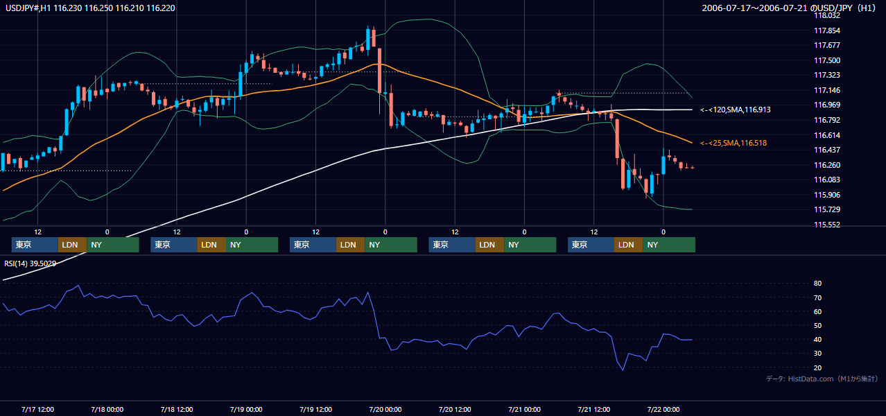This screenshot has width=886, height=416.
Task: Click price axis label 116.083
Action: (828, 180)
